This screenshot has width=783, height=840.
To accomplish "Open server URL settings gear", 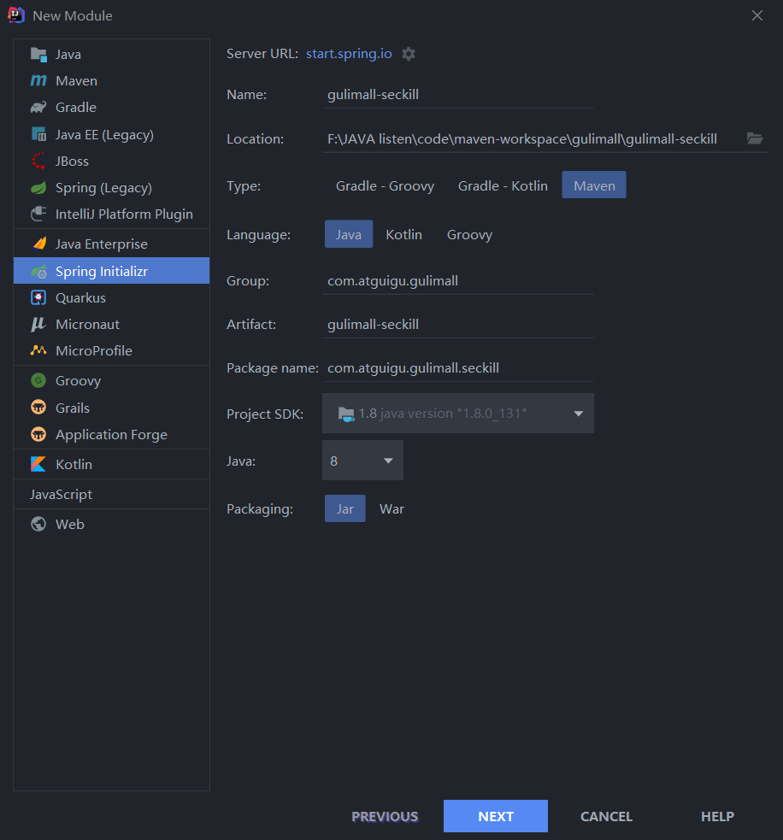I will point(409,54).
